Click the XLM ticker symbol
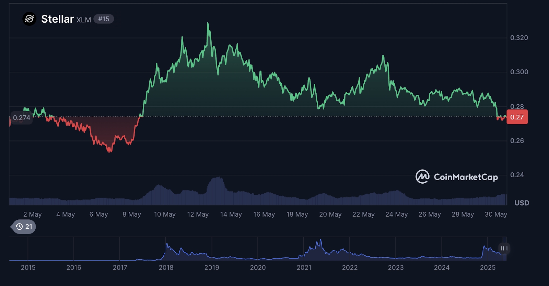Image resolution: width=549 pixels, height=286 pixels. click(x=83, y=20)
